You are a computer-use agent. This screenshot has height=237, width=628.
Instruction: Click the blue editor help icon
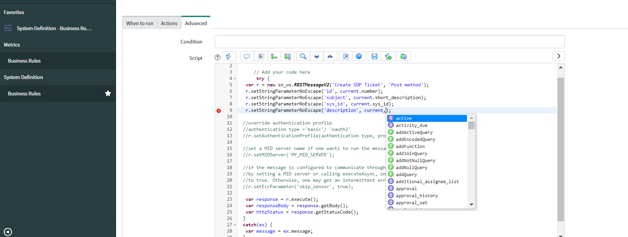pyautogui.click(x=359, y=56)
